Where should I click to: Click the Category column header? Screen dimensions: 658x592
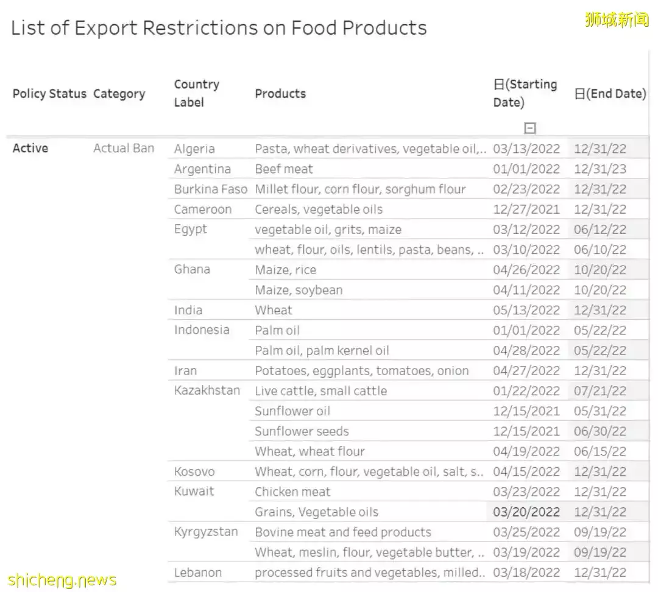(x=119, y=94)
